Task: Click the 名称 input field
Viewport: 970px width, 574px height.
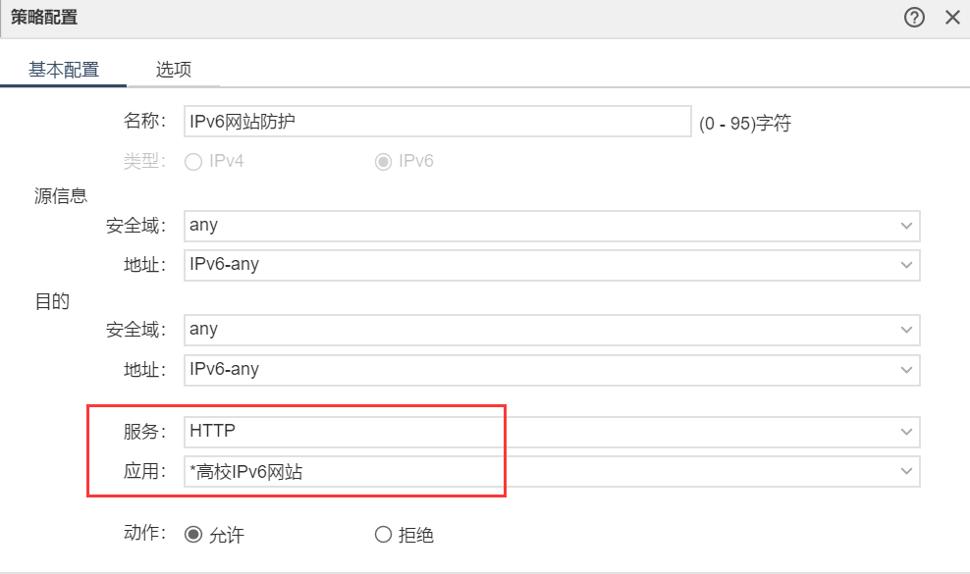Action: click(x=437, y=122)
